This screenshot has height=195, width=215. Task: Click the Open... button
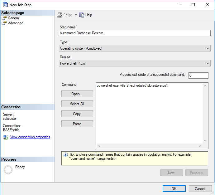pos(77,94)
